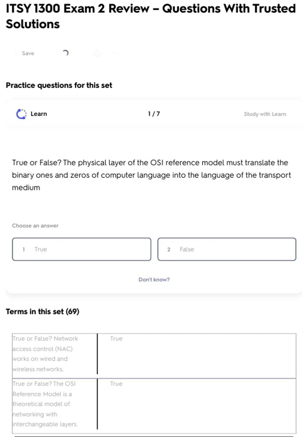Screen dimensions: 308x437
Task: Click the Learn label
Action: (39, 114)
